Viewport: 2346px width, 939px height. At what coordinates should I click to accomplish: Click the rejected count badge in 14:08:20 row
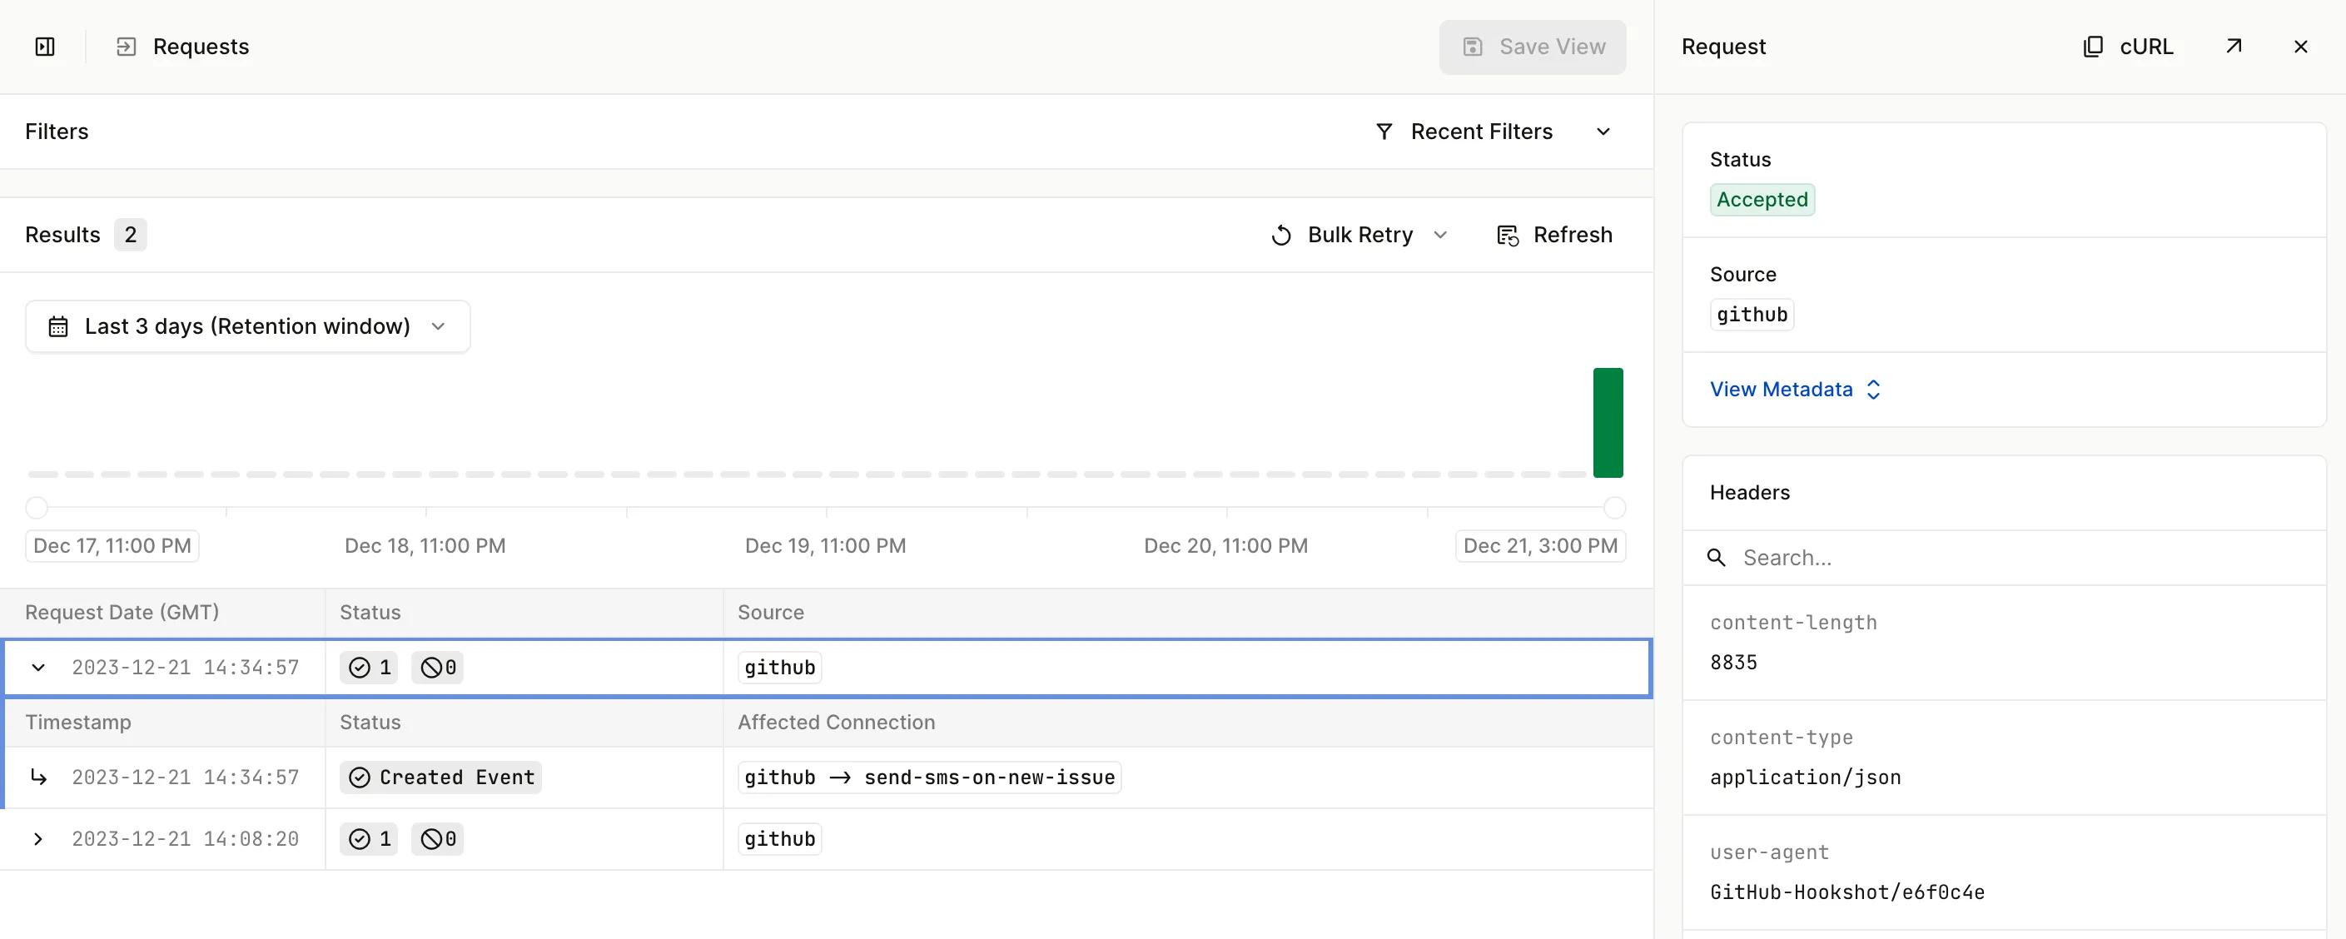click(437, 839)
